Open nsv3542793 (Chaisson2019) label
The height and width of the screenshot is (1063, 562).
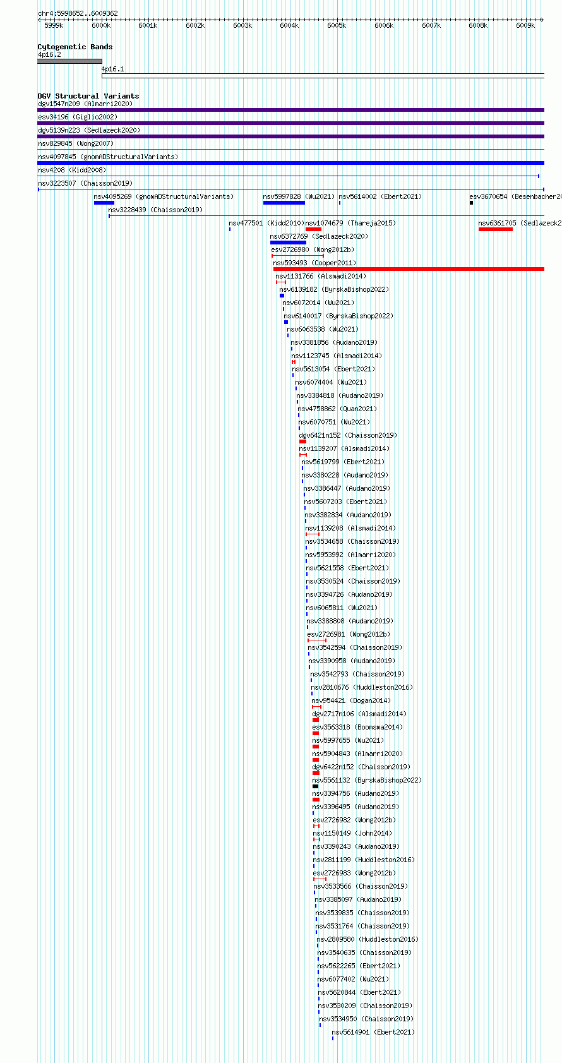pos(357,674)
